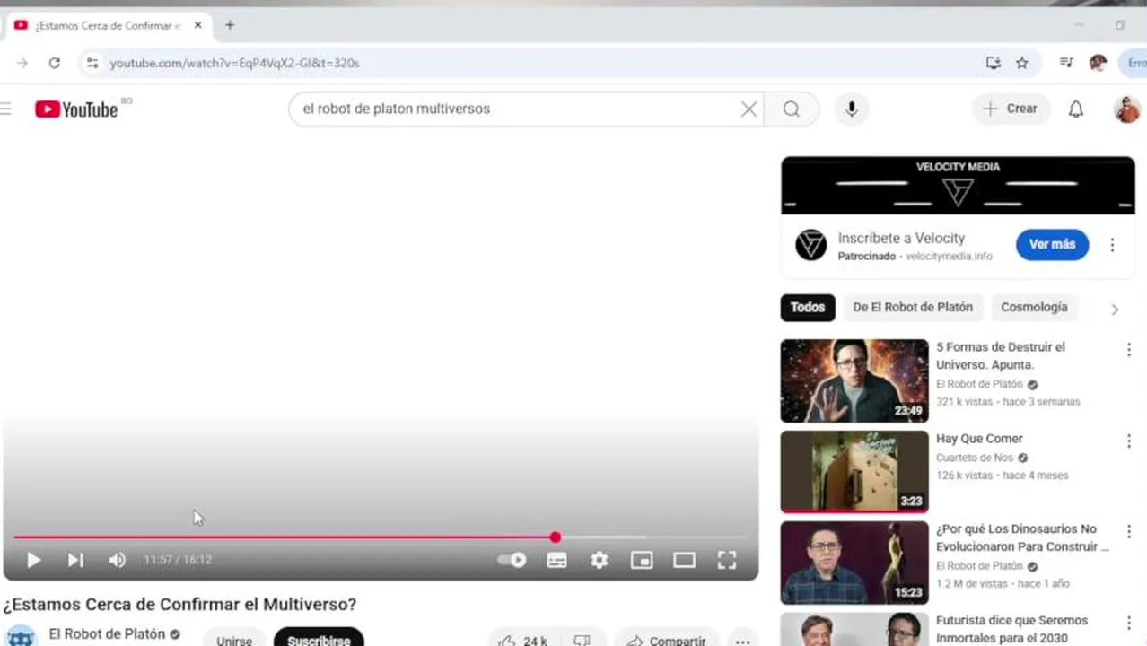
Task: Open Hay Que Comer video thumbnail
Action: pos(854,472)
